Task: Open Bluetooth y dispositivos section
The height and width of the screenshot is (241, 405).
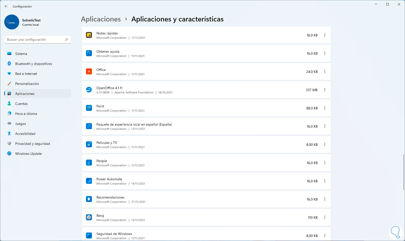Action: (x=33, y=64)
